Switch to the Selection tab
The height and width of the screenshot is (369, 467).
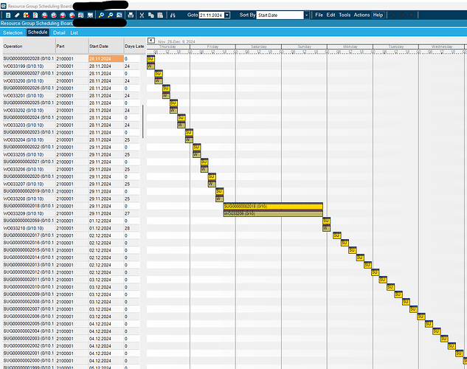coord(13,32)
